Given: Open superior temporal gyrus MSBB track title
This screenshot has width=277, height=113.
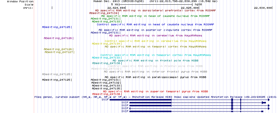Looking at the screenshot, I should [x=155, y=91].
